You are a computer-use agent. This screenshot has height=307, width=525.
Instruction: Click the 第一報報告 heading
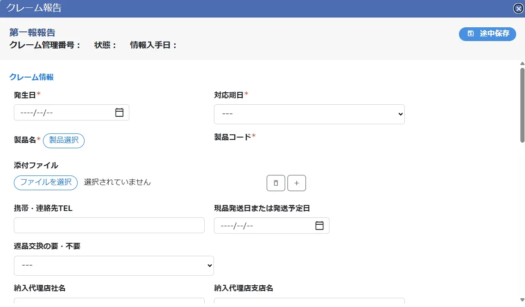32,33
